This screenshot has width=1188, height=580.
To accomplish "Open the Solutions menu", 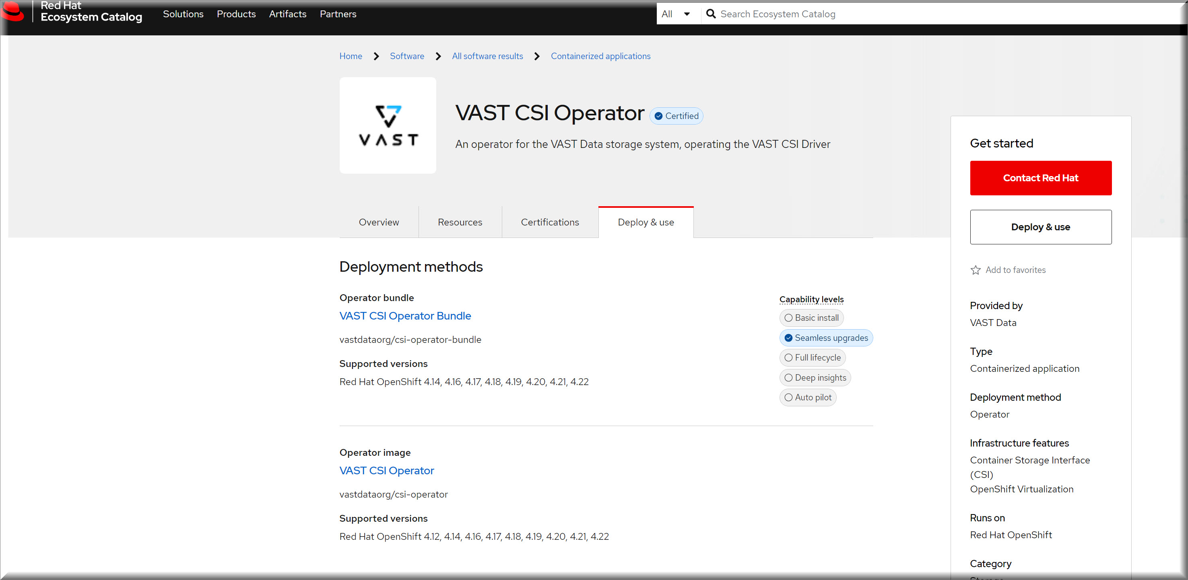I will point(183,14).
